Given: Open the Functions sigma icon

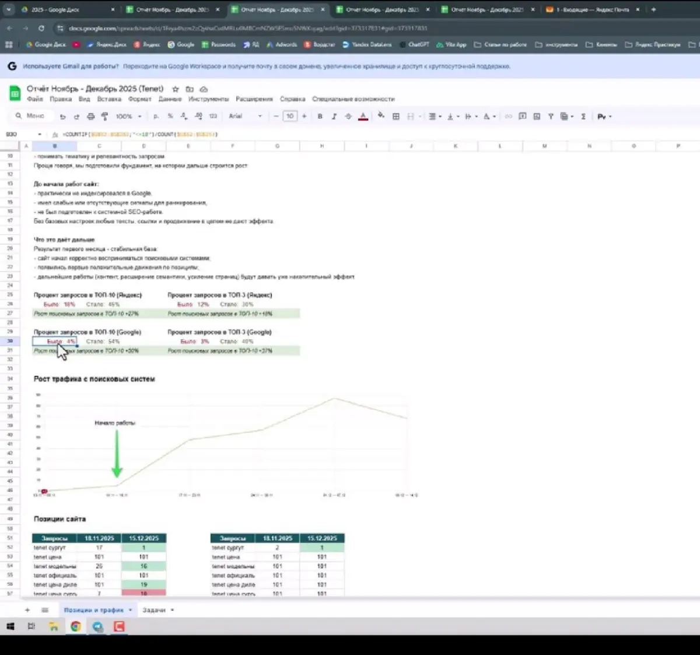Looking at the screenshot, I should pyautogui.click(x=583, y=117).
